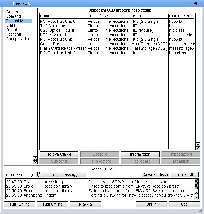The height and width of the screenshot is (214, 204).
Task: Select the USB Optical Mouse entry
Action: [57, 30]
